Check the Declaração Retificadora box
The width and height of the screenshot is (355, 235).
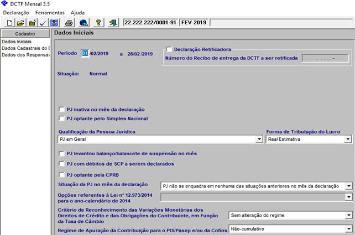[x=169, y=49]
